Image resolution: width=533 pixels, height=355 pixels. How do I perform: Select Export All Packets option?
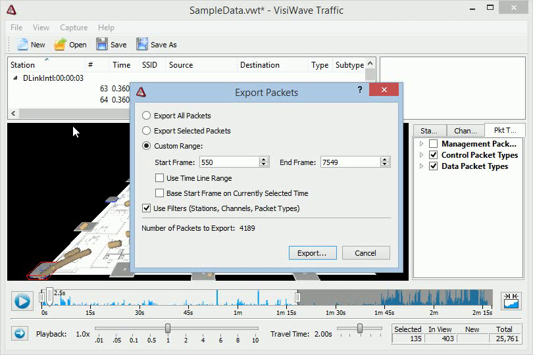pyautogui.click(x=146, y=116)
